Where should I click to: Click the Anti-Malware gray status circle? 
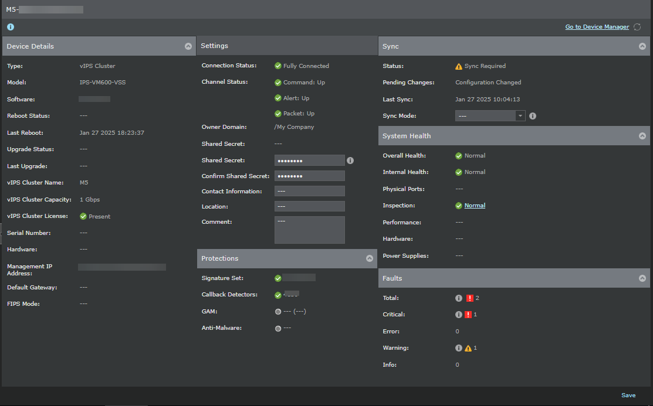coord(278,329)
